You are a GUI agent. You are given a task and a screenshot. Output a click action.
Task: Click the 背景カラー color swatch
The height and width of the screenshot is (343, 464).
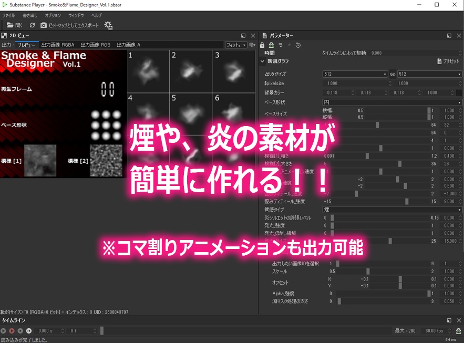(459, 93)
